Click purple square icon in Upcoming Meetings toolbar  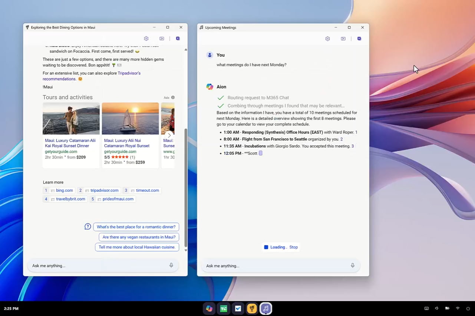[359, 38]
